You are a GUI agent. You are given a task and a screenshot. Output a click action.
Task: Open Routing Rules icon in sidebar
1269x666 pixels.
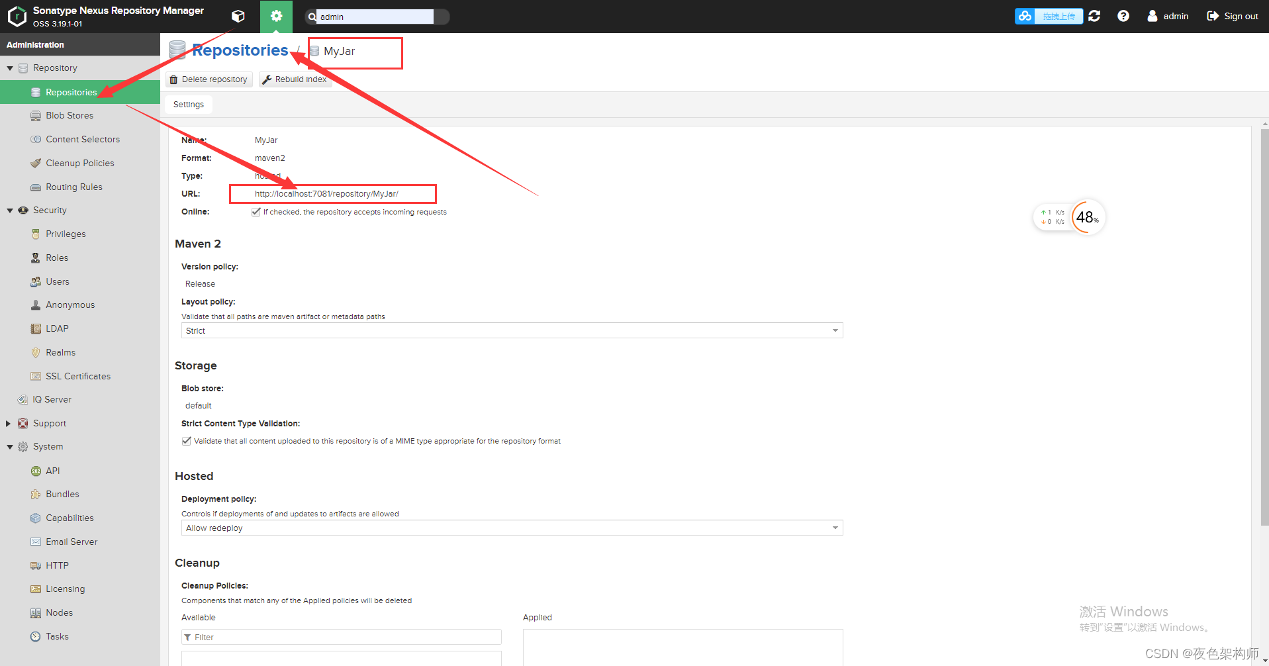pos(36,187)
